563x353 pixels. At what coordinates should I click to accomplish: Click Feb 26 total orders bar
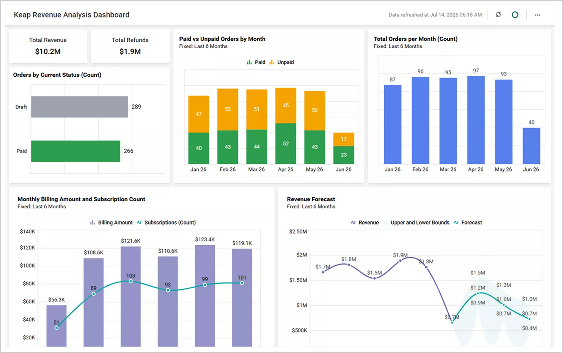pos(420,120)
